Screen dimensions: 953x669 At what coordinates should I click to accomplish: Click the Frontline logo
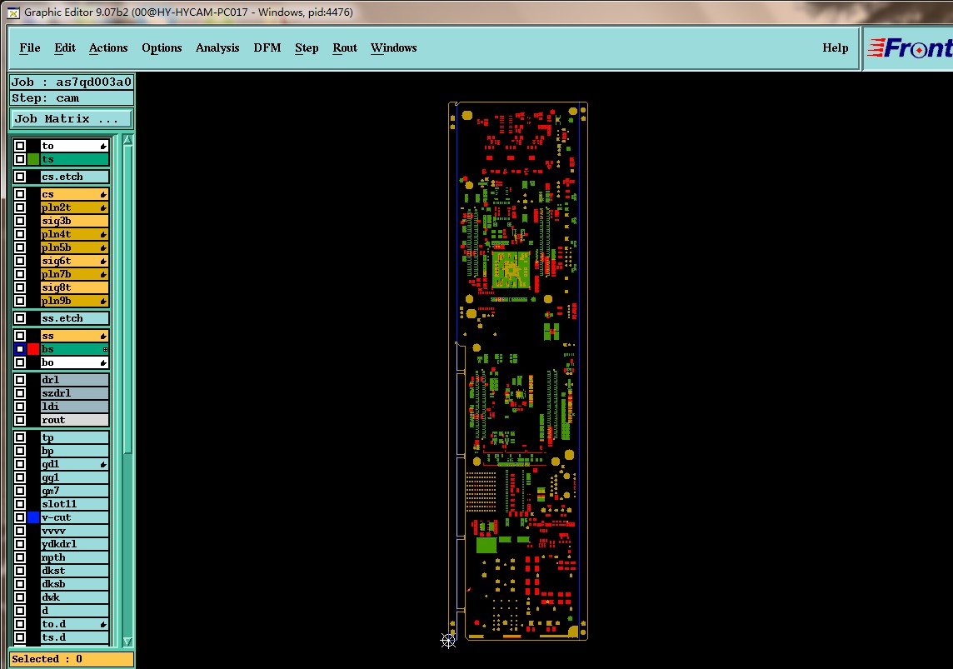click(909, 48)
